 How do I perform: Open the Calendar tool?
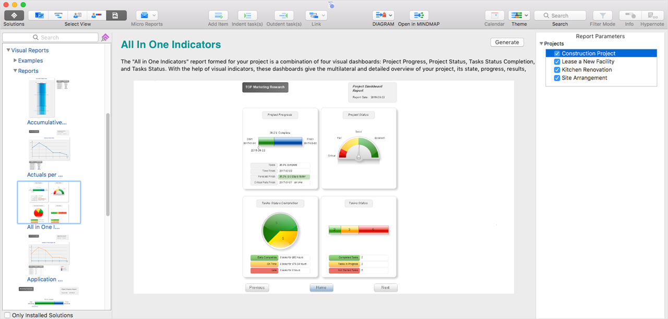pyautogui.click(x=494, y=16)
